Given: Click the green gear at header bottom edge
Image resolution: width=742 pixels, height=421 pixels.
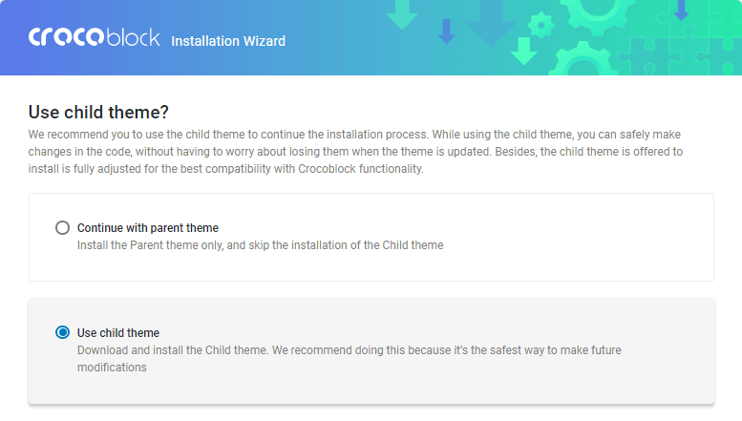Looking at the screenshot, I should point(583,59).
